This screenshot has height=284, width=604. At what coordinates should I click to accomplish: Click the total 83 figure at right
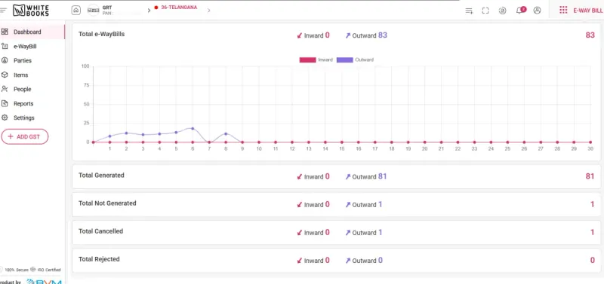pos(590,35)
